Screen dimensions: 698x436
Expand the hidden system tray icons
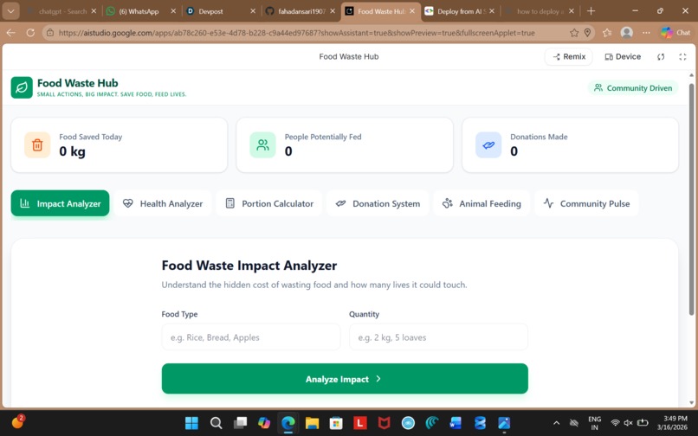(x=556, y=423)
